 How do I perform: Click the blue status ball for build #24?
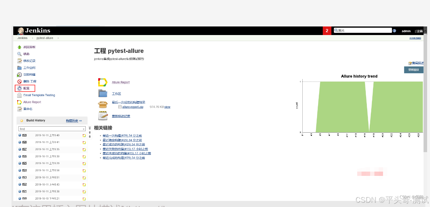20,170
